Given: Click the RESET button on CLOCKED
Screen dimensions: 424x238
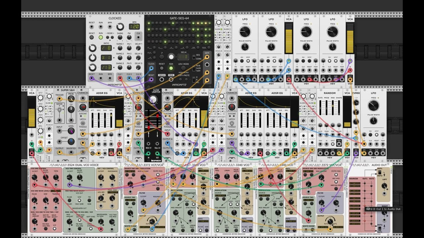Looking at the screenshot, I should (x=92, y=37).
